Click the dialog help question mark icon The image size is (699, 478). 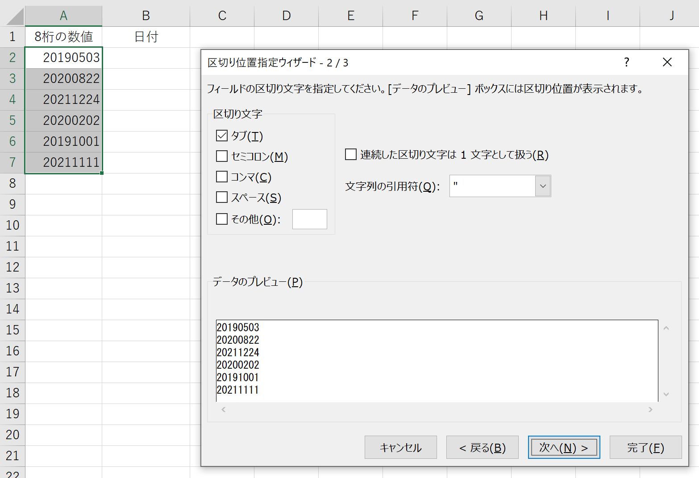(627, 62)
